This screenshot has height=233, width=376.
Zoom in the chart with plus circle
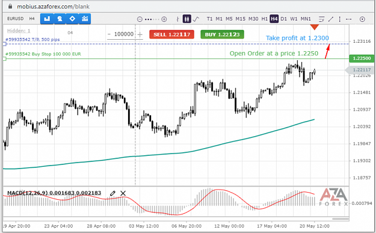[164, 19]
